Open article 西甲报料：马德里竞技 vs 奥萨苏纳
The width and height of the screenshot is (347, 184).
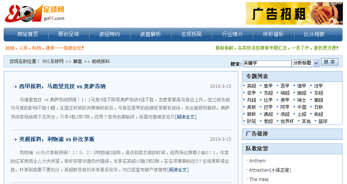point(62,86)
